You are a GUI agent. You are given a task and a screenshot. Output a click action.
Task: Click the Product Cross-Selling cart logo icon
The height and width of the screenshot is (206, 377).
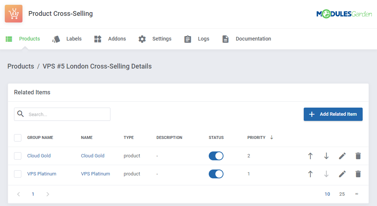click(x=14, y=14)
